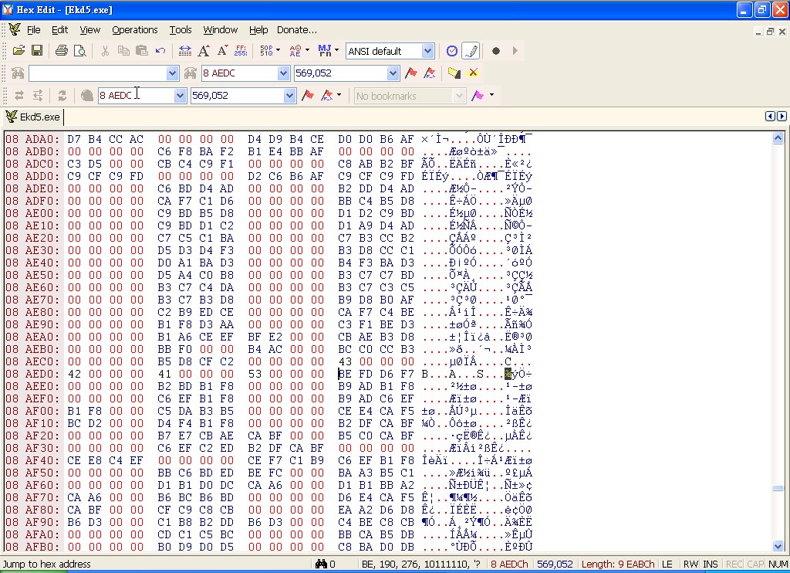Click the Donate... menu item
The image size is (790, 573).
[297, 30]
